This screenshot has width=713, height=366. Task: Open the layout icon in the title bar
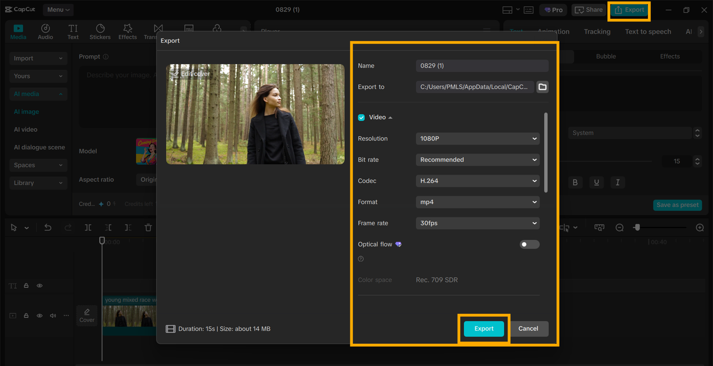click(x=507, y=10)
